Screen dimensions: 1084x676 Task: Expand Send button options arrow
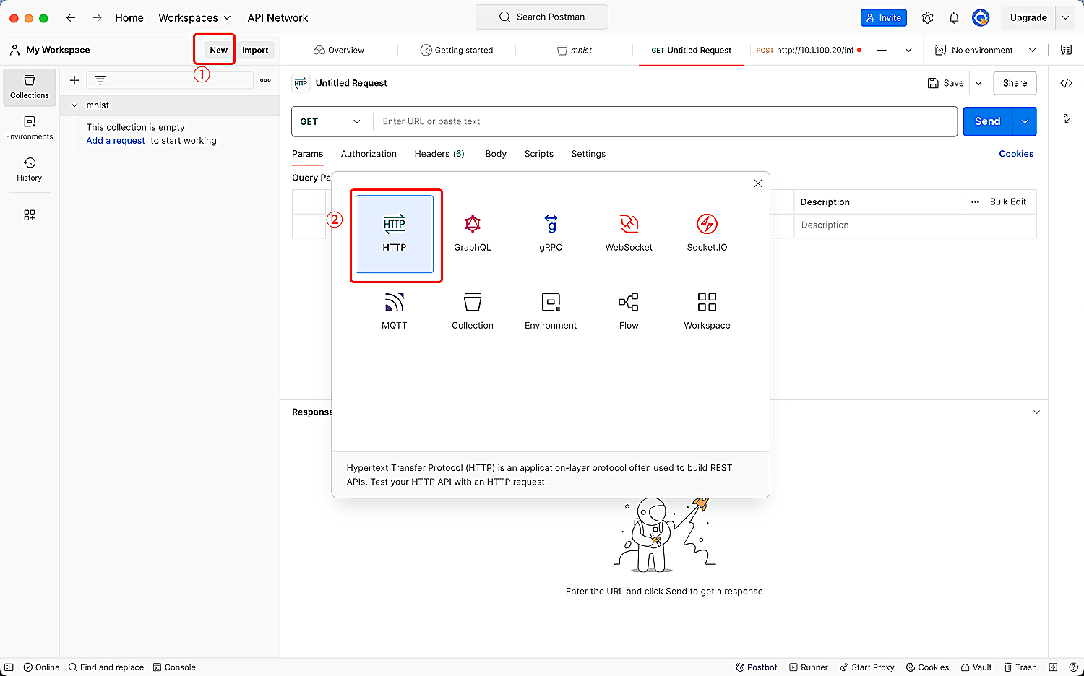click(1025, 121)
